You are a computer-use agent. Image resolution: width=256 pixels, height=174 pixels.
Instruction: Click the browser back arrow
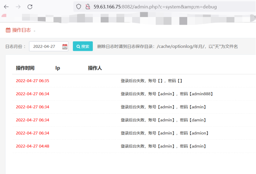point(6,7)
